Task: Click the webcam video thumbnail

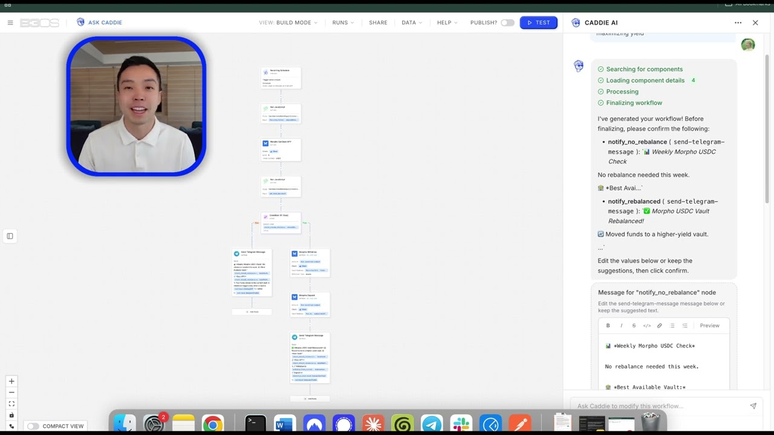Action: coord(136,106)
